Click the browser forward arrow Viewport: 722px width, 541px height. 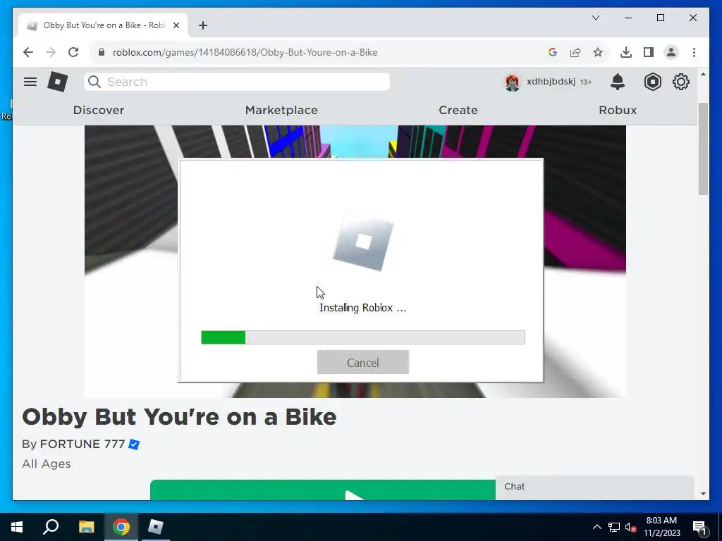tap(51, 52)
